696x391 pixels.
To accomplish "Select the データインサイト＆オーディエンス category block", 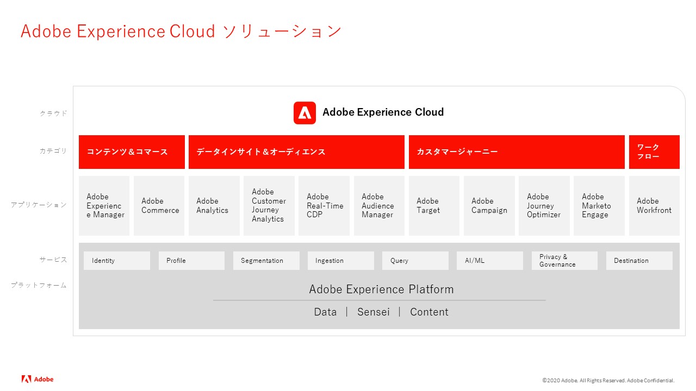I will 296,152.
